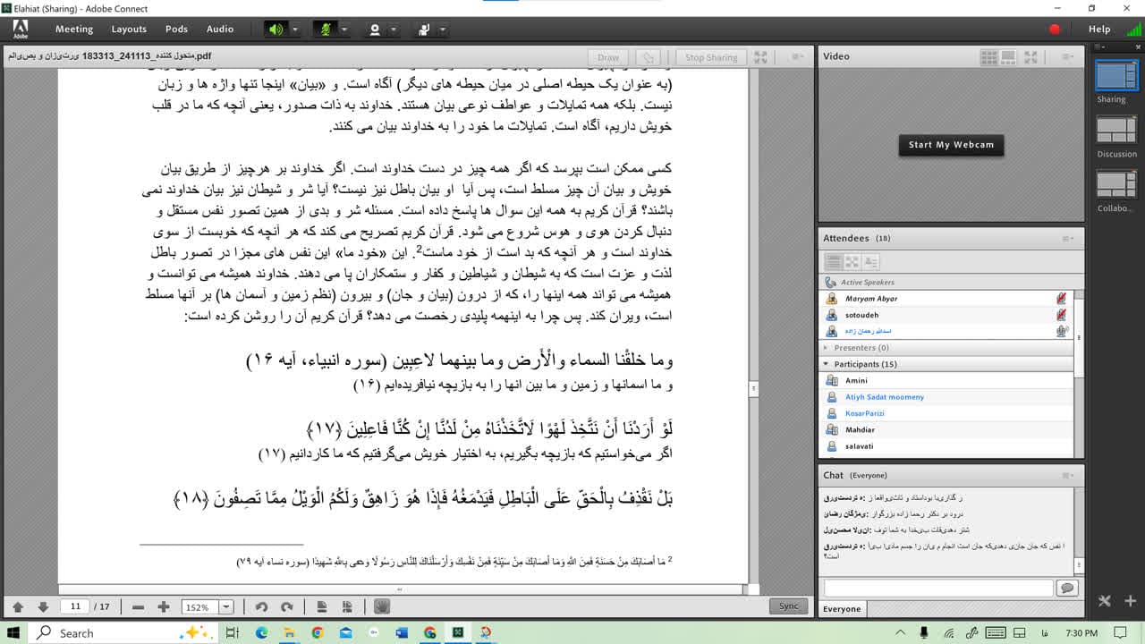Click the page number field showing 11
Image resolution: width=1145 pixels, height=644 pixels.
(x=75, y=606)
